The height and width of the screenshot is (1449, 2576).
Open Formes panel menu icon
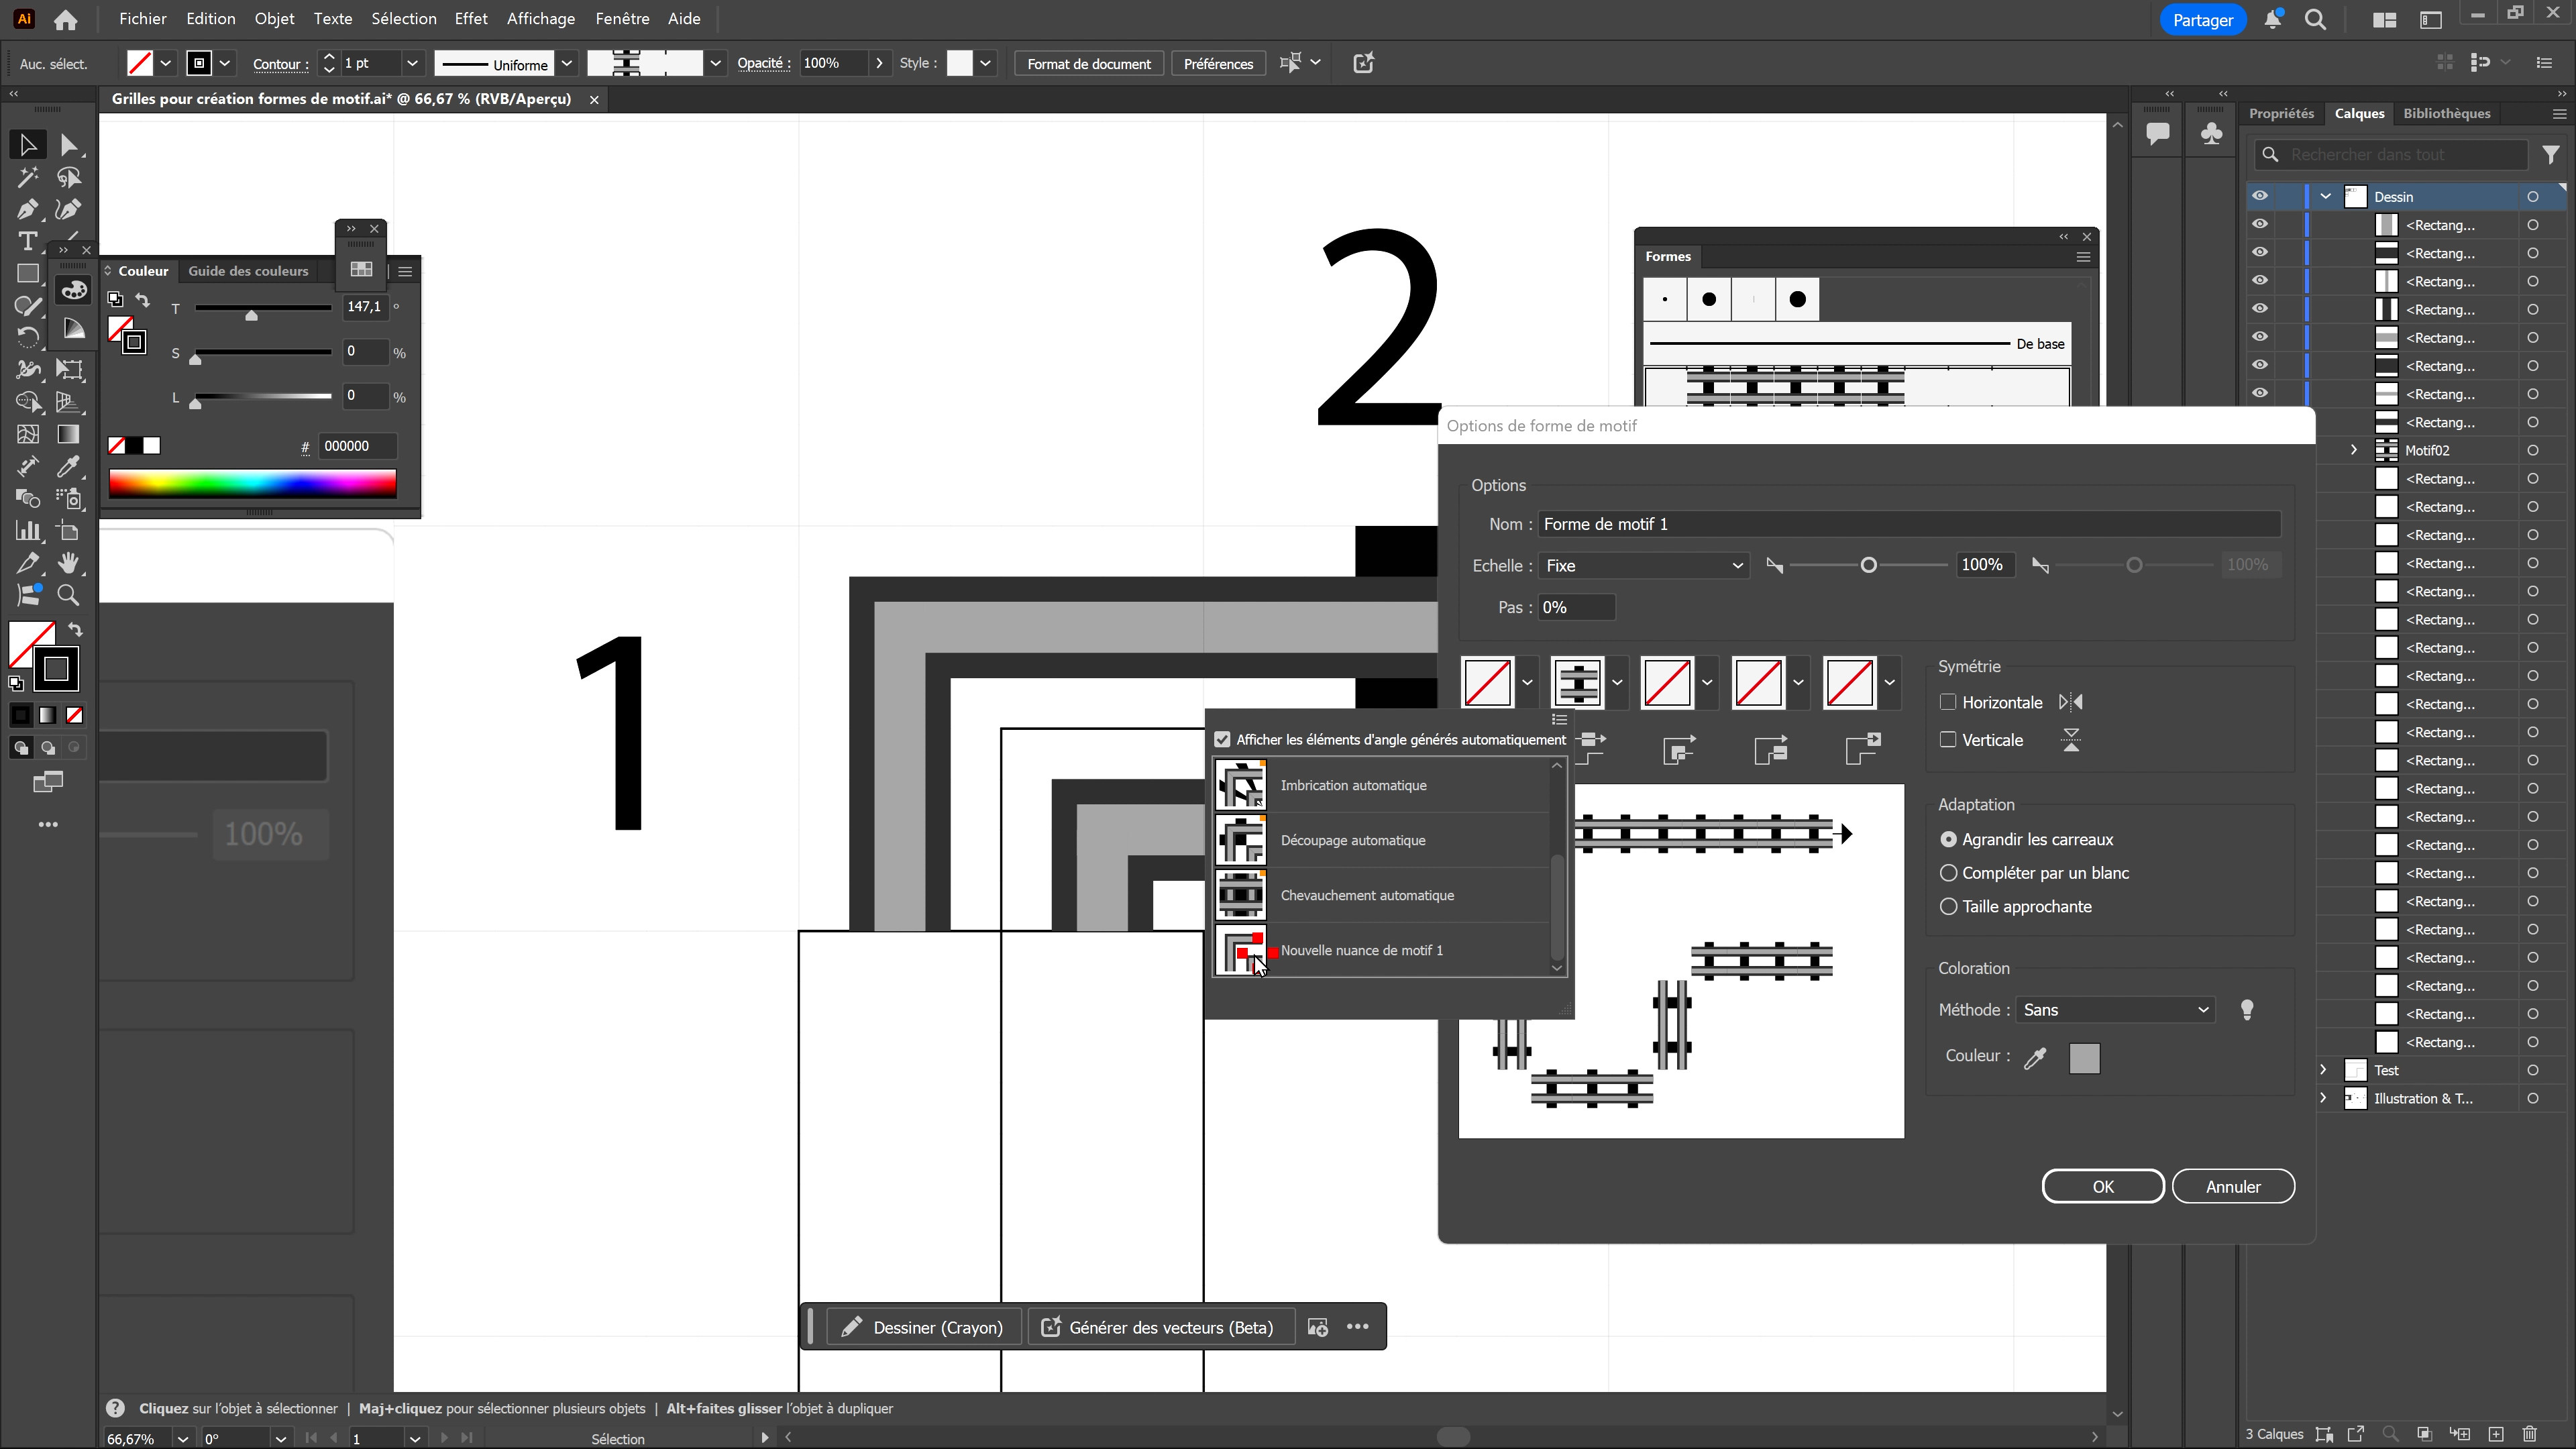(x=2083, y=257)
